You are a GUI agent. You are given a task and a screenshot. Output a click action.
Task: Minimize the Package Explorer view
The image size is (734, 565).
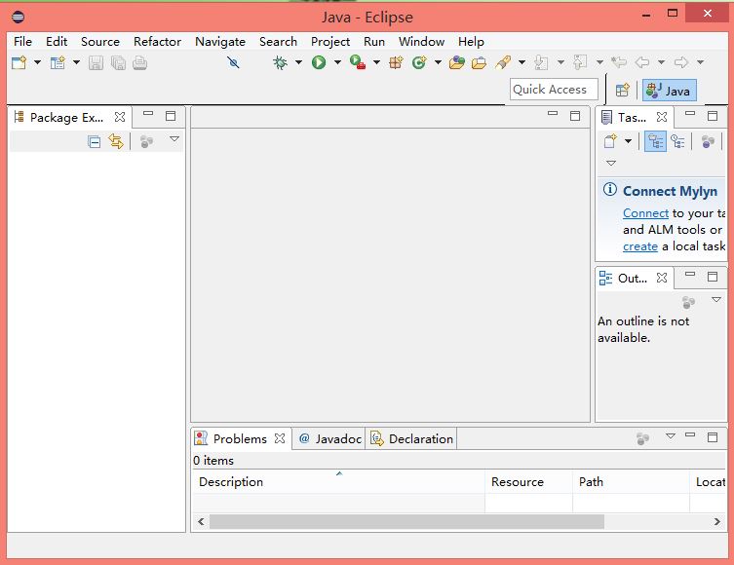click(x=148, y=113)
